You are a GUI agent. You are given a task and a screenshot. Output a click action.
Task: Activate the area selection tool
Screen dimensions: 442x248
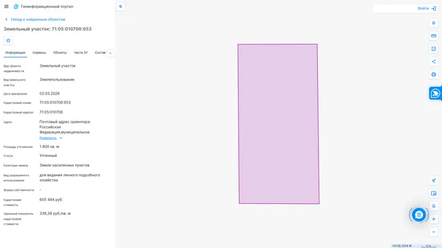(434, 49)
